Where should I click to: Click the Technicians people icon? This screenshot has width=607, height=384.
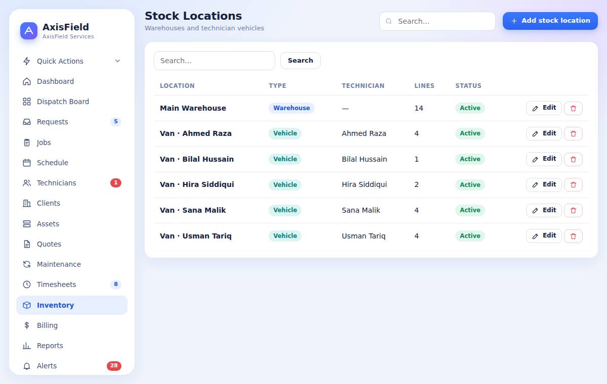[27, 183]
